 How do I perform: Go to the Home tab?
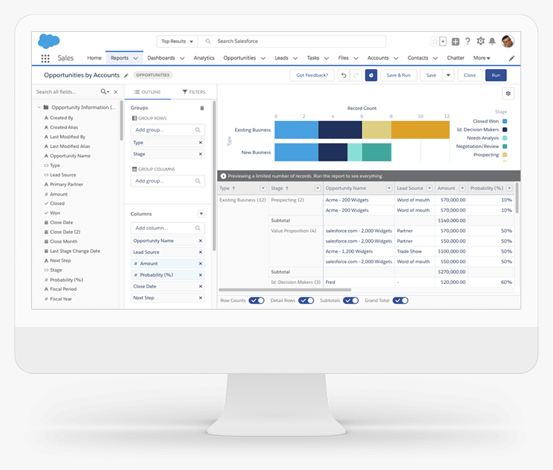click(x=94, y=58)
